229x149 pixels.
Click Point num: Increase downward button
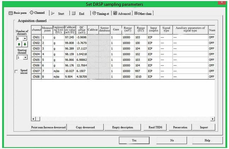tap(48, 127)
